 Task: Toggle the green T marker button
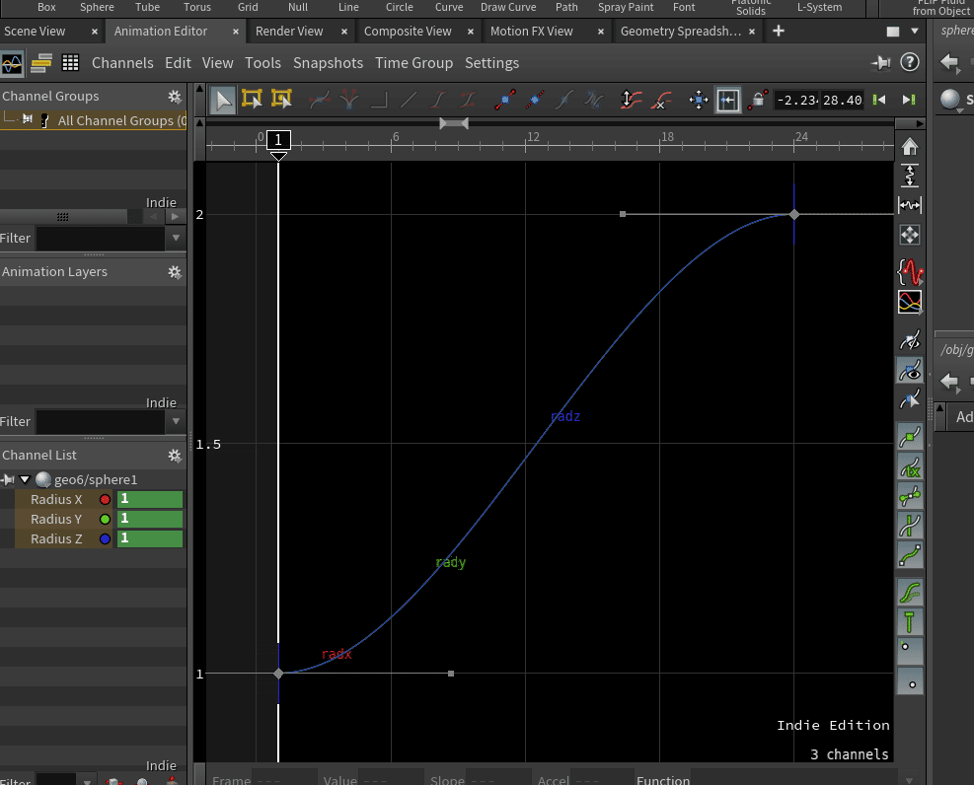[910, 622]
